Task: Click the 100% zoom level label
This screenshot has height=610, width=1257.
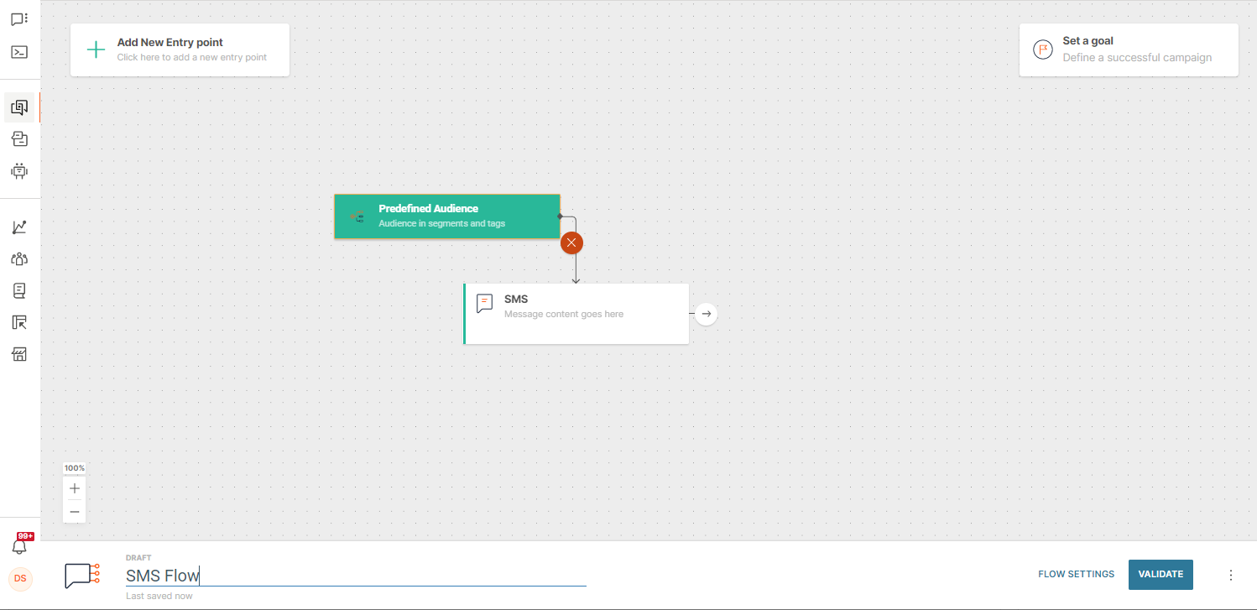Action: [75, 468]
